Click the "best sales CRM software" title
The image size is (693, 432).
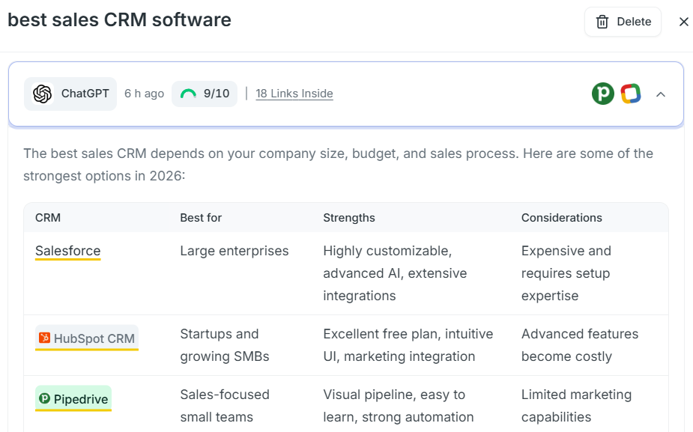(x=119, y=20)
